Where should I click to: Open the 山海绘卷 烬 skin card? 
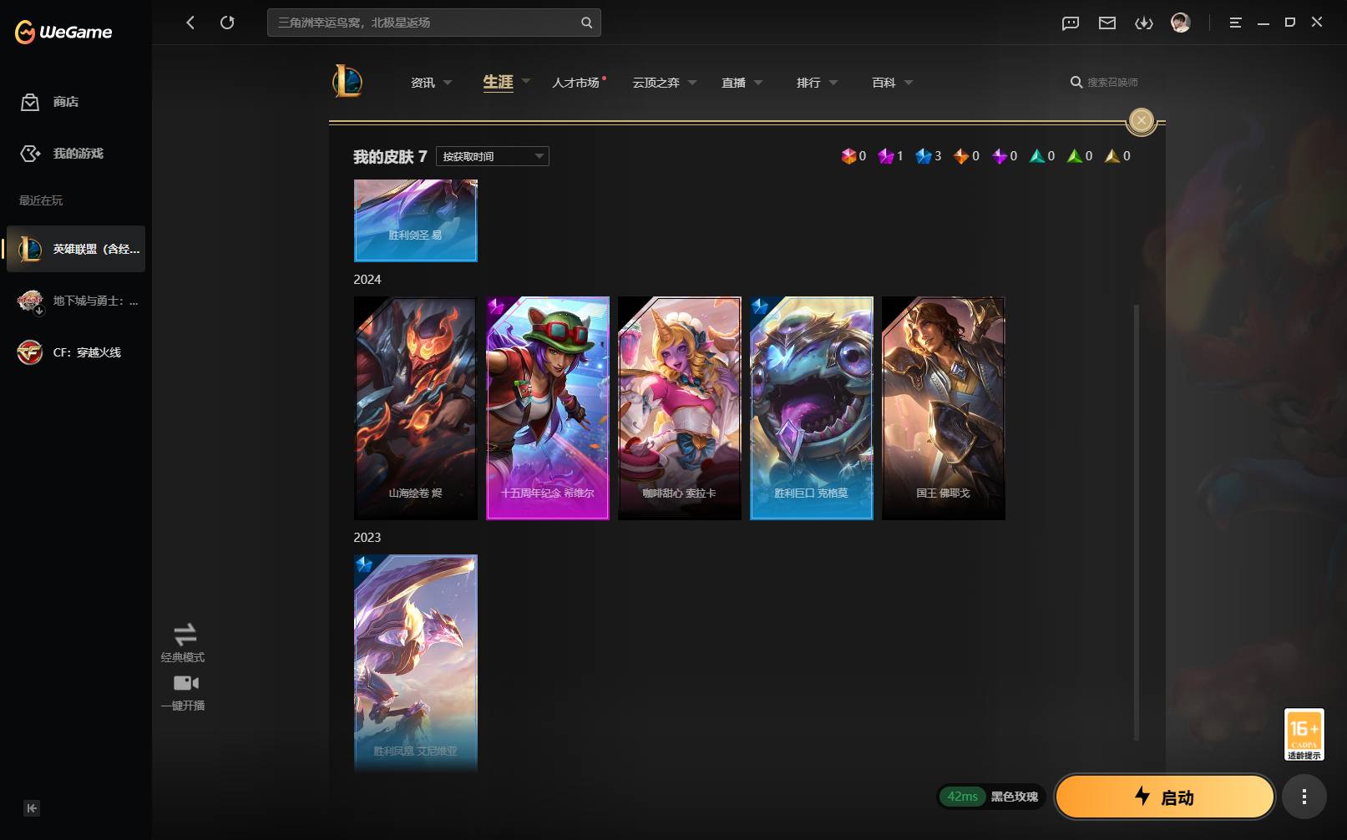(416, 408)
